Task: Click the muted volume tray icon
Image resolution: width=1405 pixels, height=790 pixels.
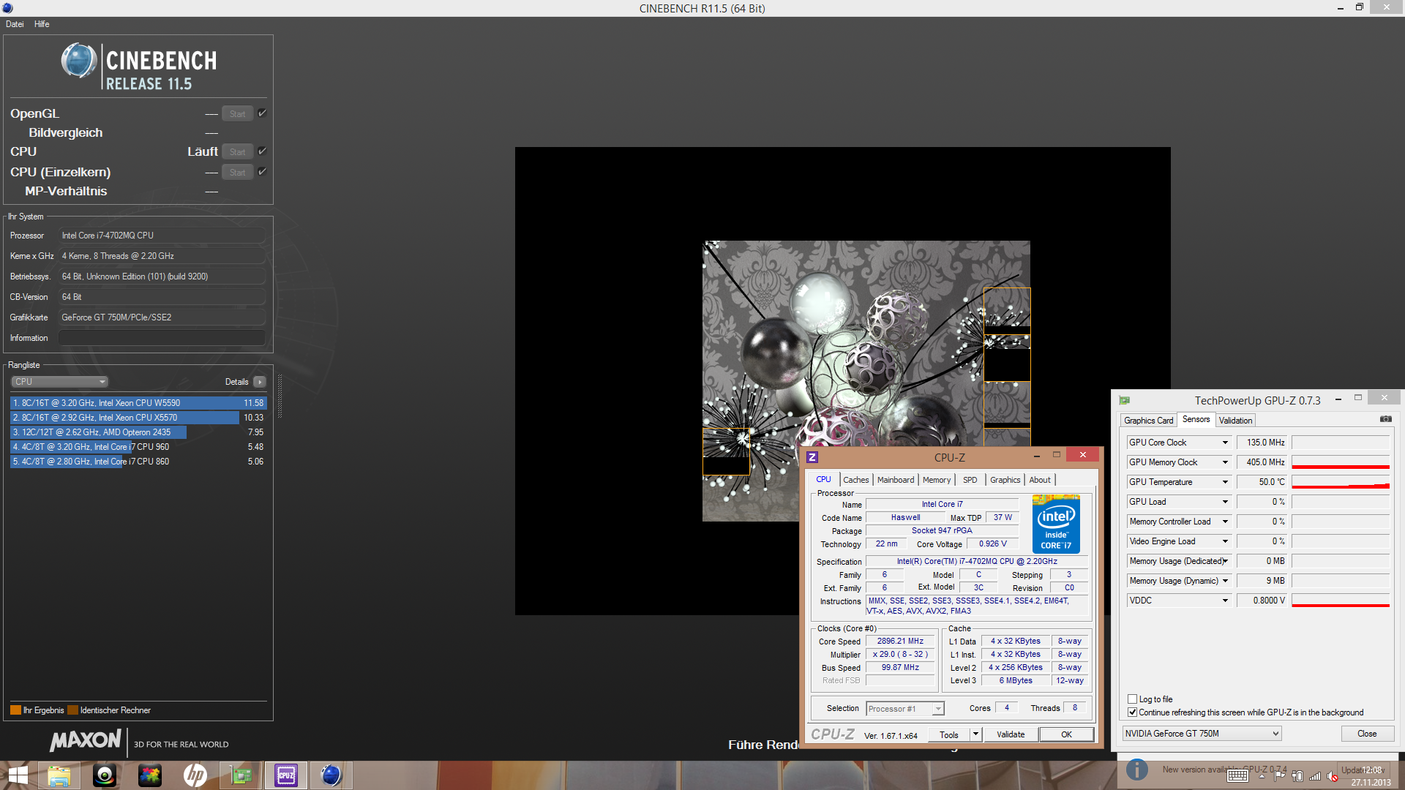Action: [1333, 776]
